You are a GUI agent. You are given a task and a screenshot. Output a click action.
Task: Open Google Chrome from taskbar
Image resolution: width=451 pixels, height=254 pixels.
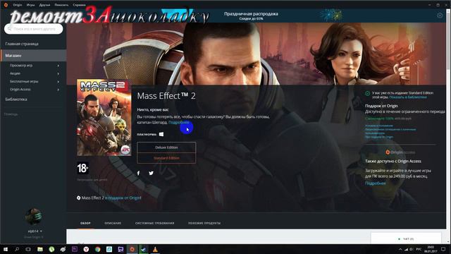coord(97,249)
